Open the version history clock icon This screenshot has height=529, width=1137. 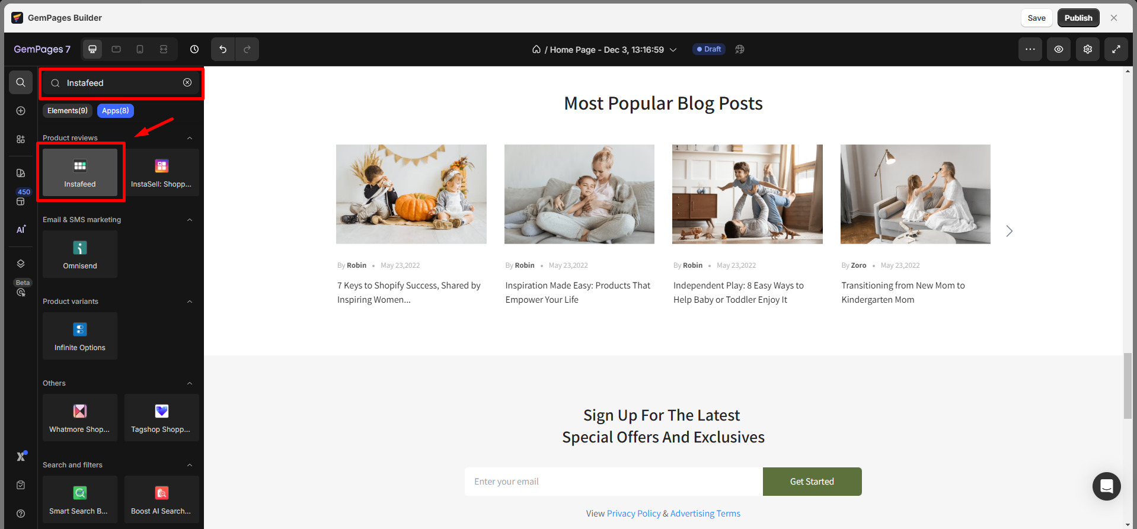click(x=194, y=49)
